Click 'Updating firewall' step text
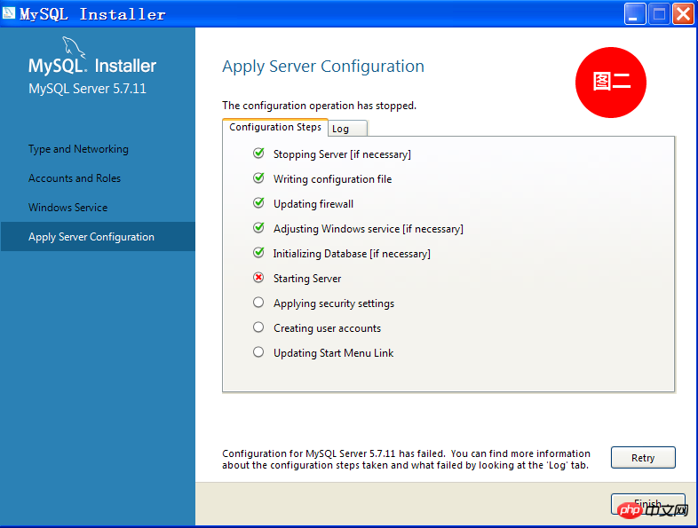Screen dimensions: 698x528 (313, 204)
